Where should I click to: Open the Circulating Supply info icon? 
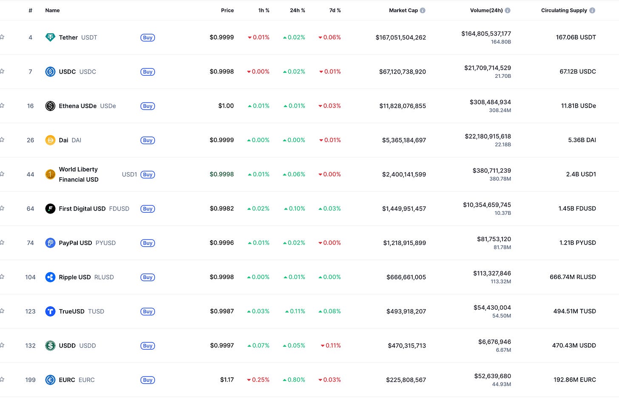click(x=592, y=11)
